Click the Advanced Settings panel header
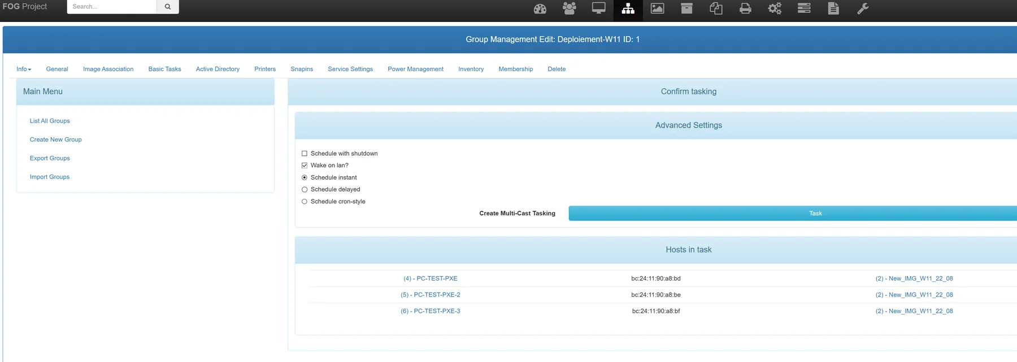The width and height of the screenshot is (1017, 362). (x=656, y=125)
